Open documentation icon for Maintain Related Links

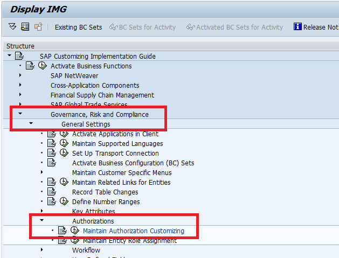coord(52,182)
